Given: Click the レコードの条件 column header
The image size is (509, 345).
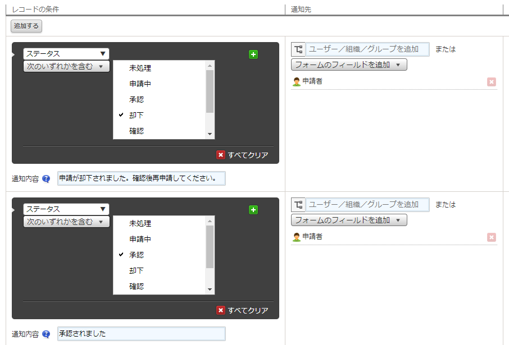Looking at the screenshot, I should [35, 10].
